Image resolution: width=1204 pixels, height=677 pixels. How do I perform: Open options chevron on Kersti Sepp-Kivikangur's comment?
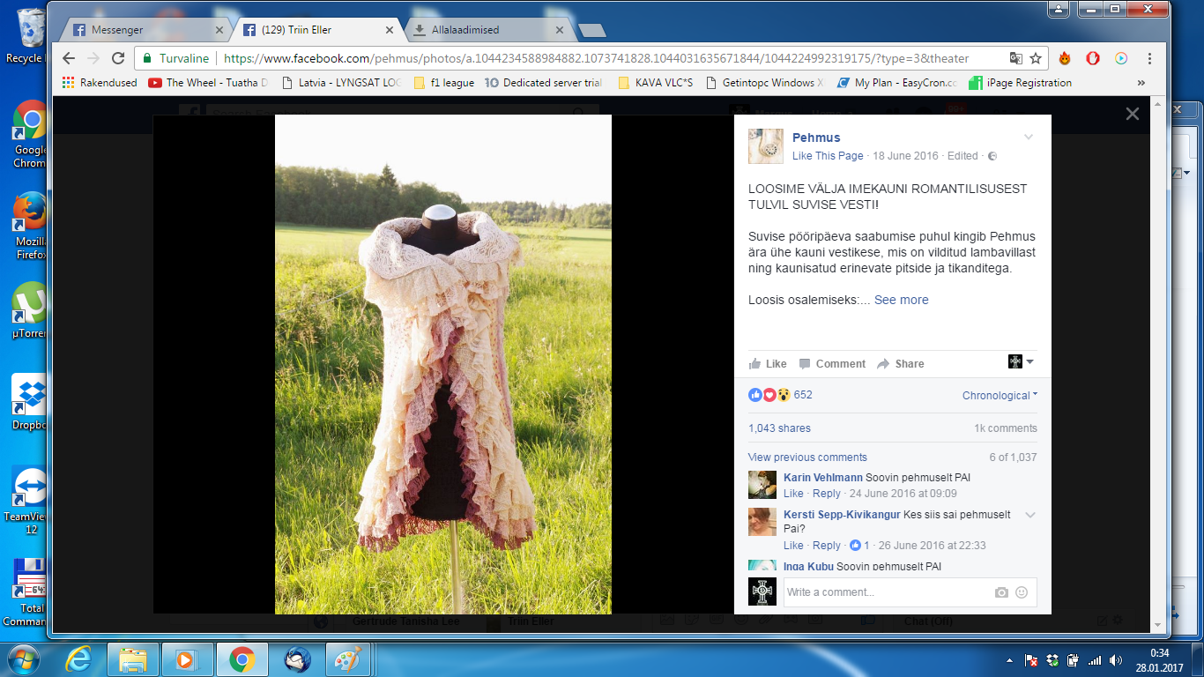[x=1030, y=515]
